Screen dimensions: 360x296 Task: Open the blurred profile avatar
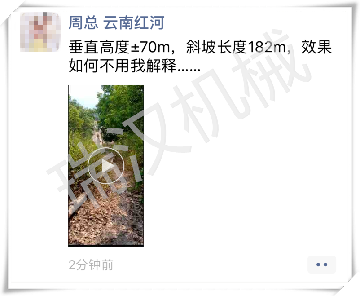click(x=40, y=32)
